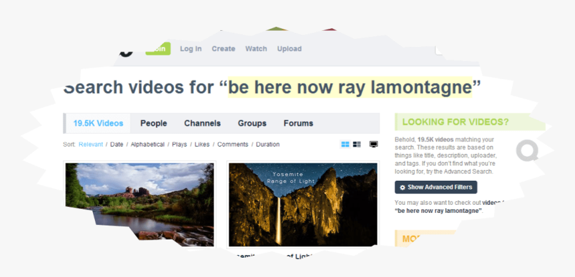Sort results by Duration
The image size is (575, 277).
267,145
